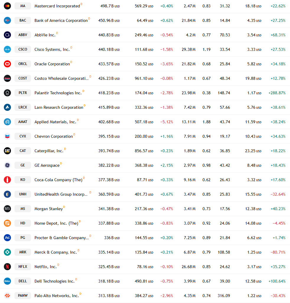The width and height of the screenshot is (290, 303).
Task: Open the CVX ticker symbol
Action: click(x=23, y=137)
